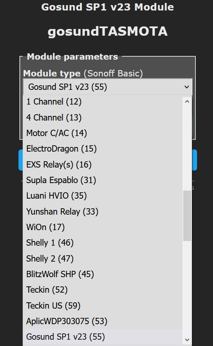Choose Teckin US (59) module
213x346 pixels.
(103, 305)
